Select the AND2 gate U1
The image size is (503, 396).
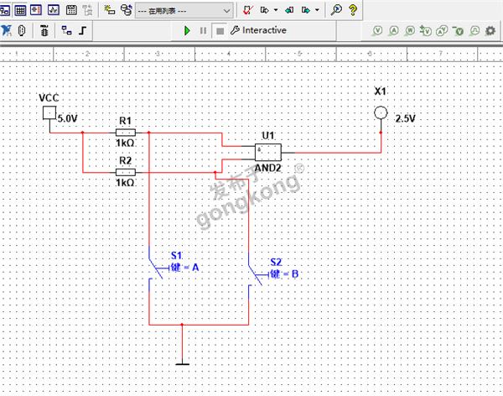[x=268, y=152]
